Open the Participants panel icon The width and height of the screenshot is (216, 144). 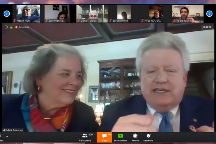85,136
